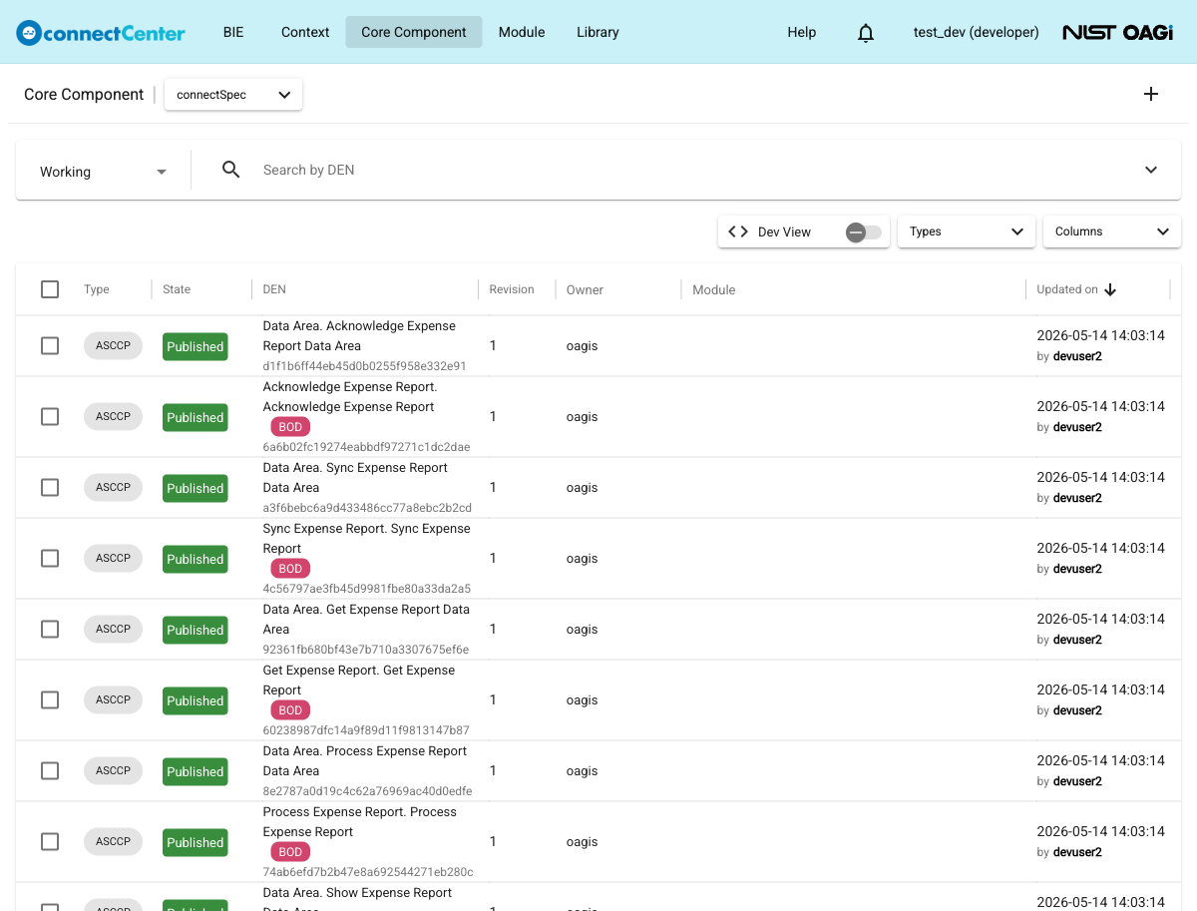Toggle the Dev View switch
1197x911 pixels.
(x=863, y=231)
